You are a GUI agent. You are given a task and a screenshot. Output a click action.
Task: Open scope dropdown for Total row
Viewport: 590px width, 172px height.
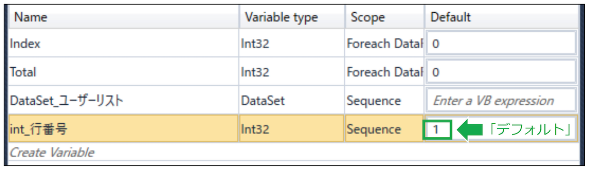click(x=384, y=72)
